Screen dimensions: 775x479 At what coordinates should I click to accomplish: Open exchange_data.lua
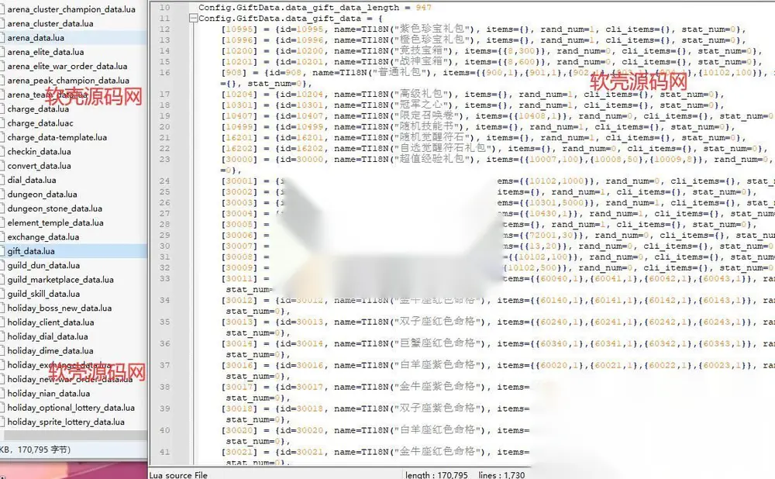click(43, 237)
